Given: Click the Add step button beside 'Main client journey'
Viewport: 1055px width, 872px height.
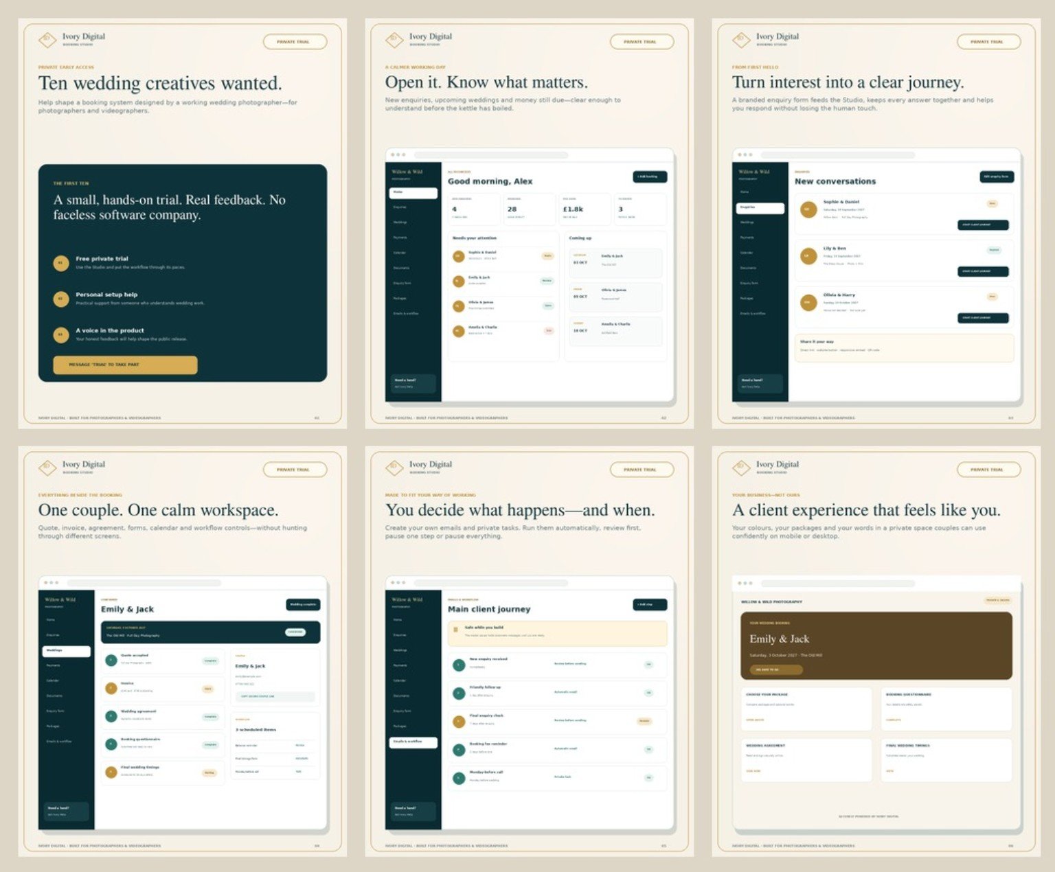Looking at the screenshot, I should (650, 604).
